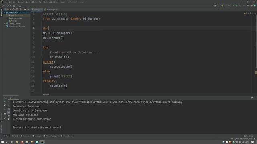Click the 'Process finished with exit code 0' line
The image size is (257, 144).
[x=37, y=128]
